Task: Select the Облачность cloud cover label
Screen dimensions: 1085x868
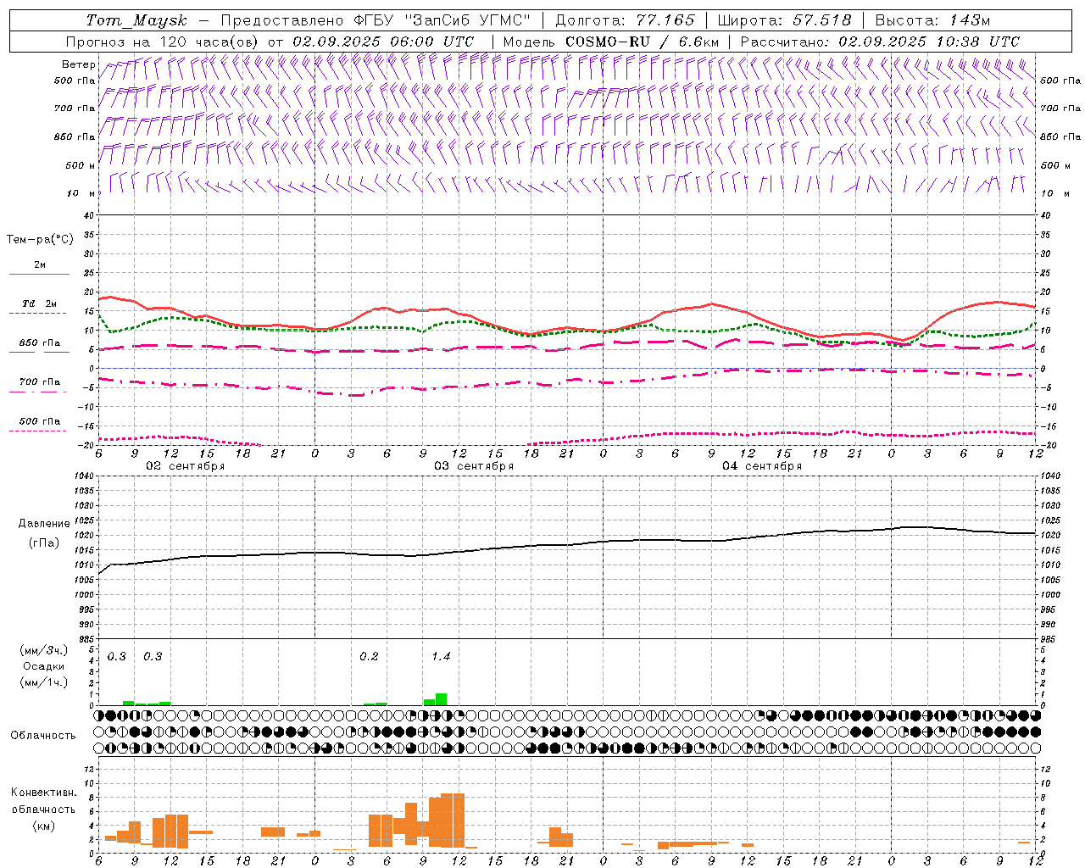Action: (43, 736)
